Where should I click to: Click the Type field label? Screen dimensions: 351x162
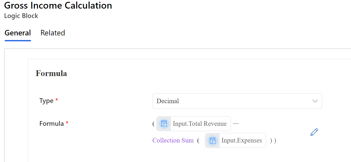point(46,101)
